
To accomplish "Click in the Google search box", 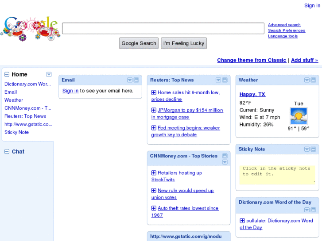I will pos(163,28).
